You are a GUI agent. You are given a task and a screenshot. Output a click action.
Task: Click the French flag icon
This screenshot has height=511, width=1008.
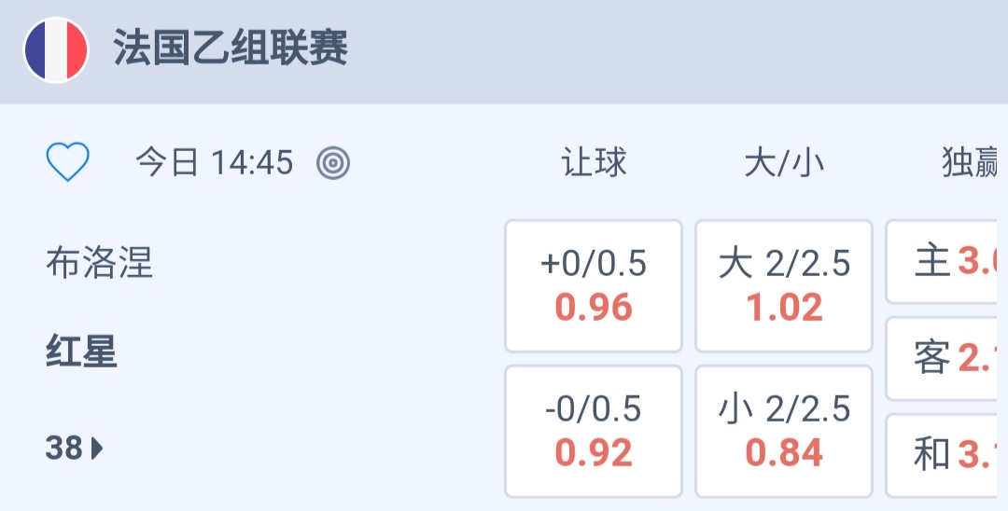pyautogui.click(x=56, y=50)
